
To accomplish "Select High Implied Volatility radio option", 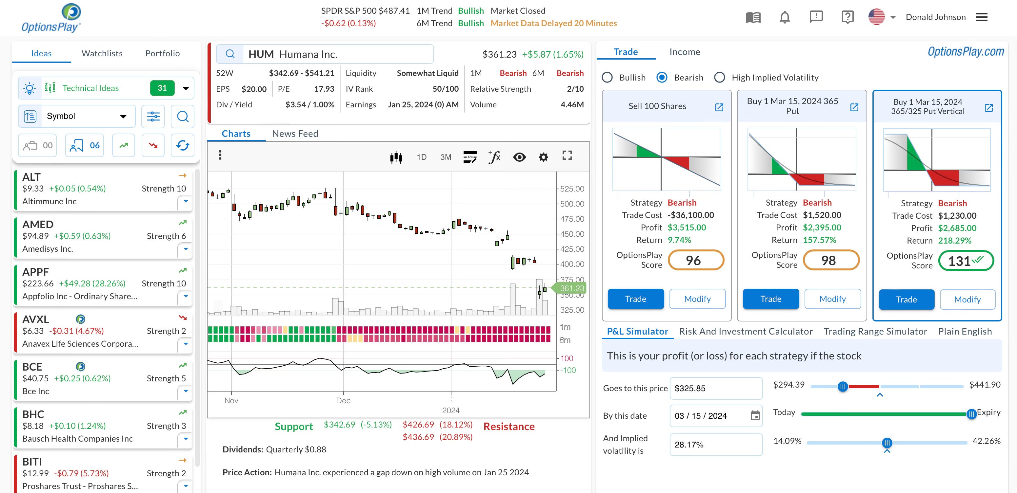I will (x=720, y=77).
